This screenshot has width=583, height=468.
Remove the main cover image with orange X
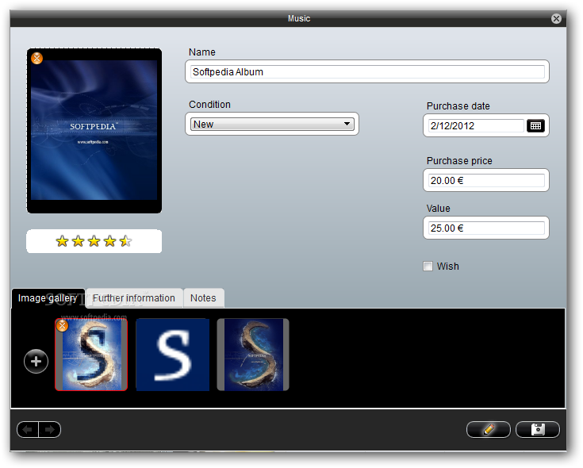coord(36,58)
